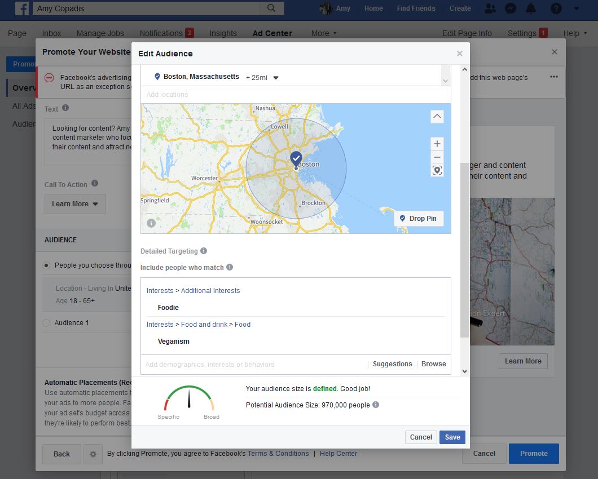Open Detailed Targeting info tooltip
Screen dimensions: 598x479
[204, 251]
